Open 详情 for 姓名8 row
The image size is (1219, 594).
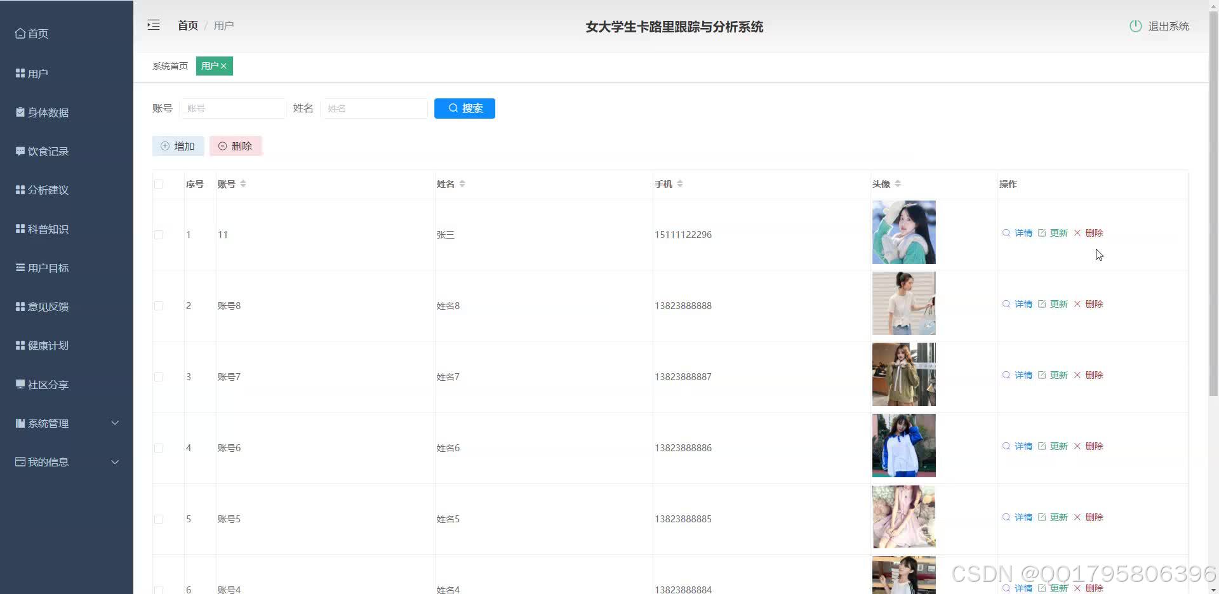1023,304
